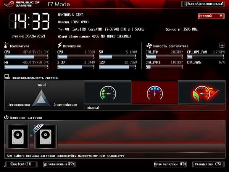
Task: Click the performance triangle graphic
Action: (x=41, y=98)
